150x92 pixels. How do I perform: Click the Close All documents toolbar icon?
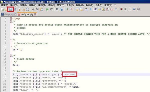point(23,9)
